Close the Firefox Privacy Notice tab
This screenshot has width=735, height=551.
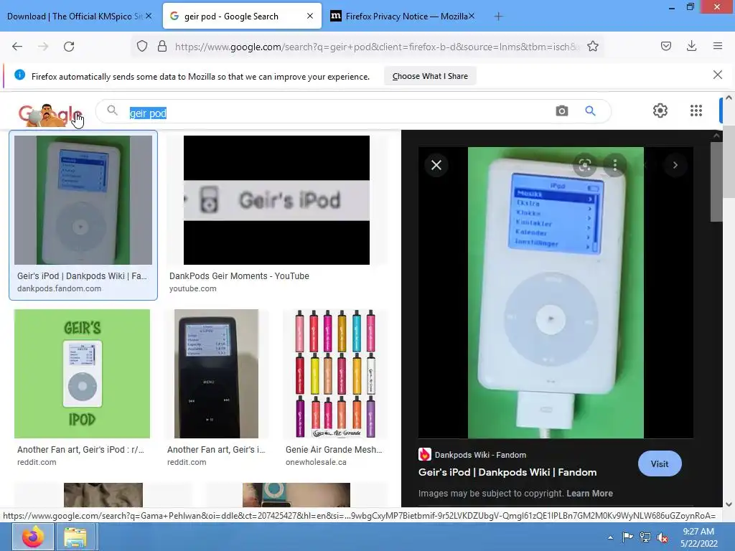pyautogui.click(x=472, y=16)
